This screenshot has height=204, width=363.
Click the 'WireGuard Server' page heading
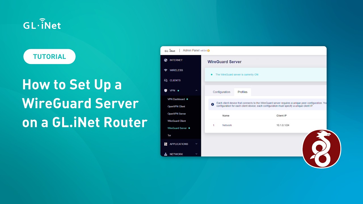225,62
